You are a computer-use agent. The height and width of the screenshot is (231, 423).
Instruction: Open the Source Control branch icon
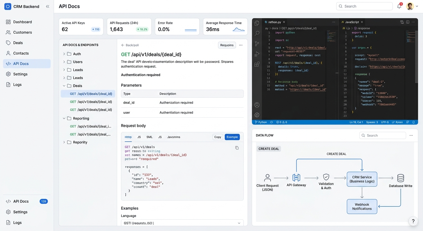(x=257, y=44)
